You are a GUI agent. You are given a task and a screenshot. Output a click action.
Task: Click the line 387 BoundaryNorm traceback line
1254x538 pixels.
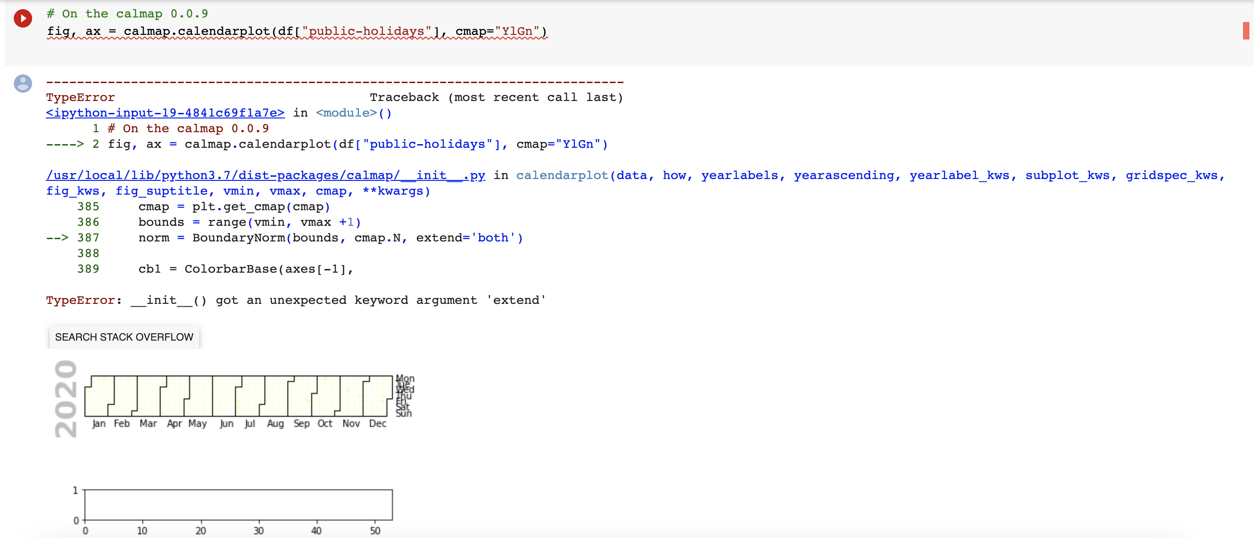tap(285, 238)
